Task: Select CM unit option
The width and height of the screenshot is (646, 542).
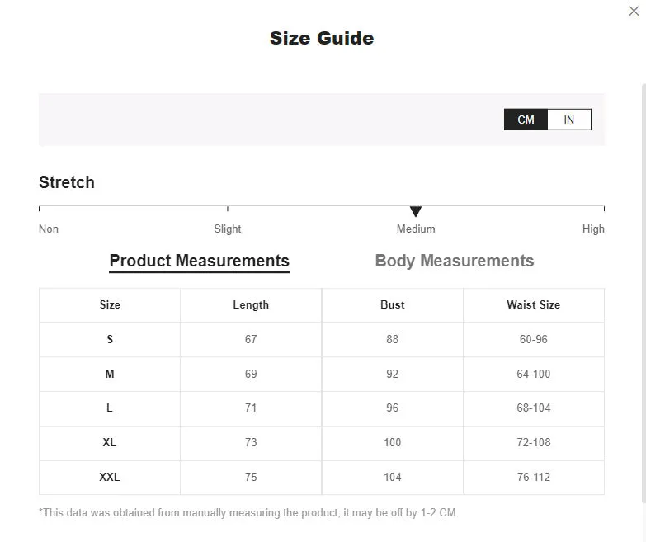Action: (526, 120)
